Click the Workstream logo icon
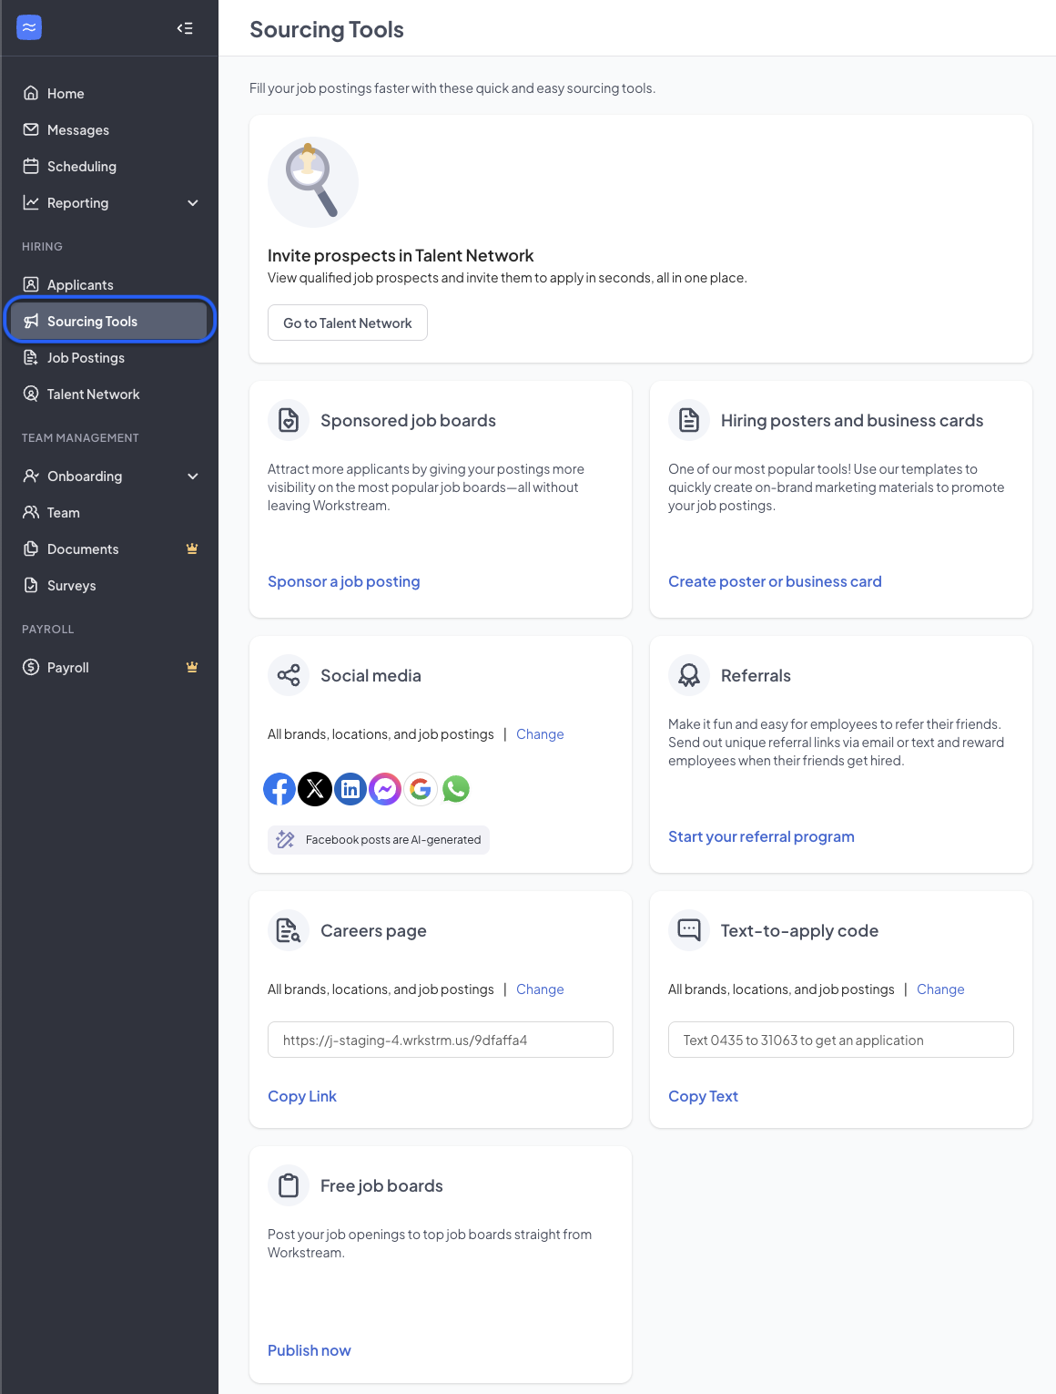Viewport: 1056px width, 1394px height. point(29,28)
